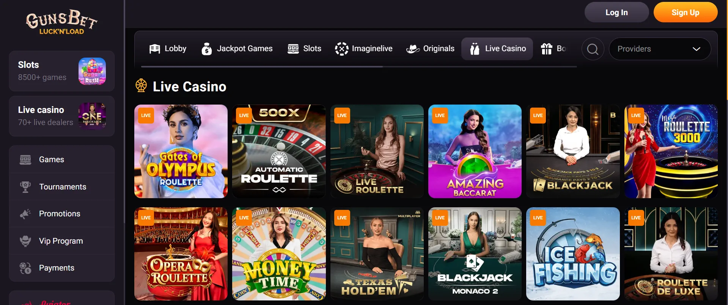Click the gift box Bonus icon
This screenshot has height=305, width=728.
[x=546, y=49]
